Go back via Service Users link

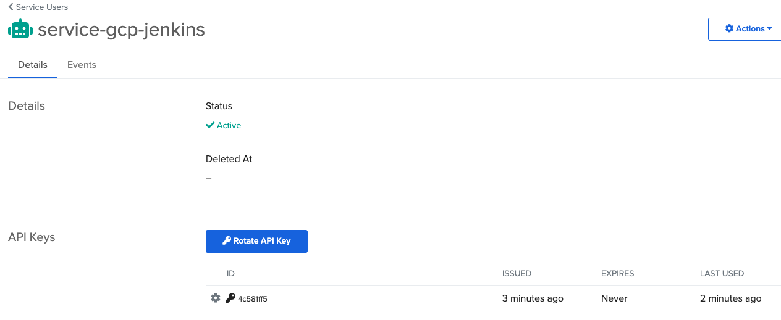pyautogui.click(x=42, y=7)
